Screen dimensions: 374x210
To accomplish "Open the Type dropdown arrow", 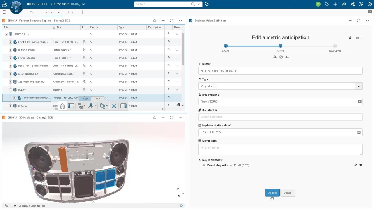I will (359, 86).
